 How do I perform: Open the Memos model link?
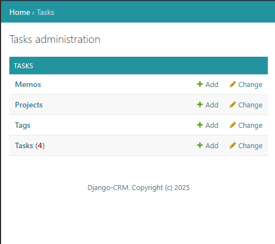tap(28, 84)
